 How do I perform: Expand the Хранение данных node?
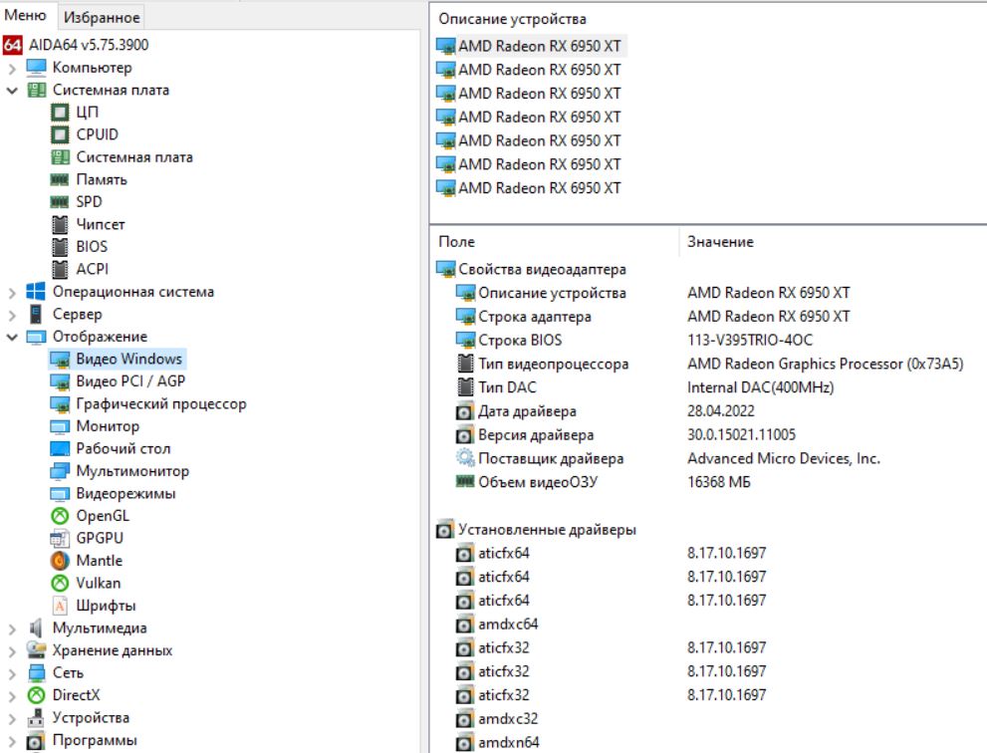point(12,651)
